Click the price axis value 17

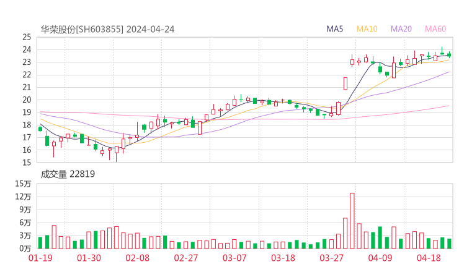point(27,137)
